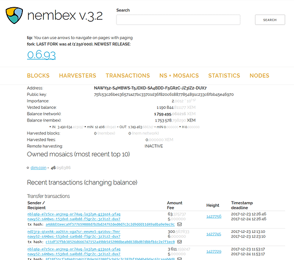The width and height of the screenshot is (294, 260).
Task: Open message envelope for transaction at height 1427729
Action: point(180,258)
